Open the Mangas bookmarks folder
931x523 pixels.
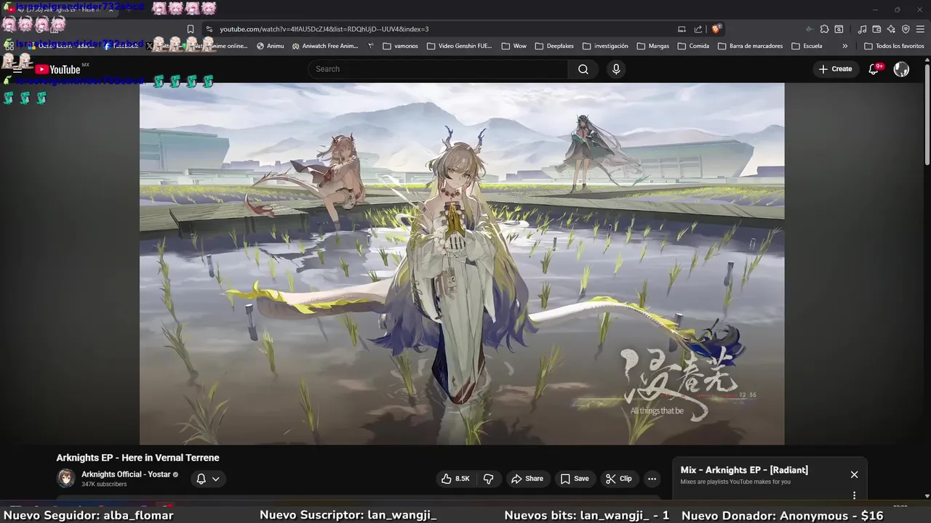coord(653,46)
